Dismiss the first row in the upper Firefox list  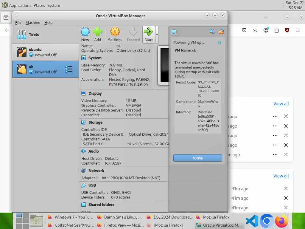286,117
